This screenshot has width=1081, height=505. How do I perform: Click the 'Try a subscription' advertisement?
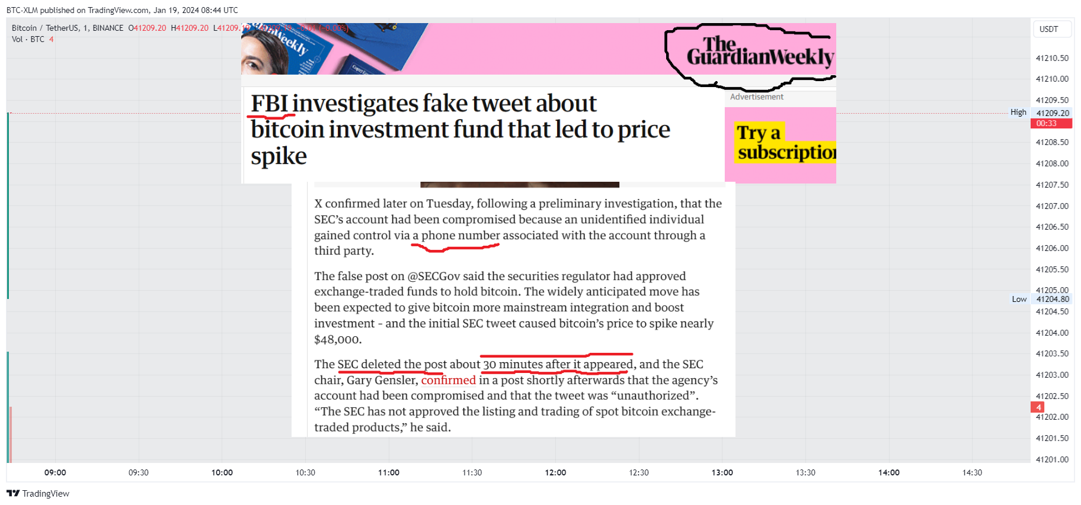pyautogui.click(x=781, y=145)
